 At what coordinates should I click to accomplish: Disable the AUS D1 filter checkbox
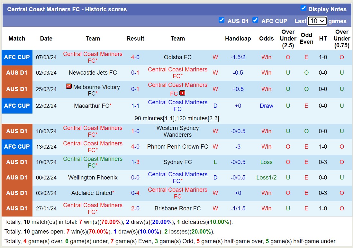tap(222, 20)
